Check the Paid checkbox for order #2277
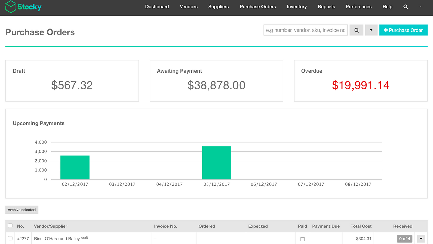The width and height of the screenshot is (433, 244). (303, 238)
